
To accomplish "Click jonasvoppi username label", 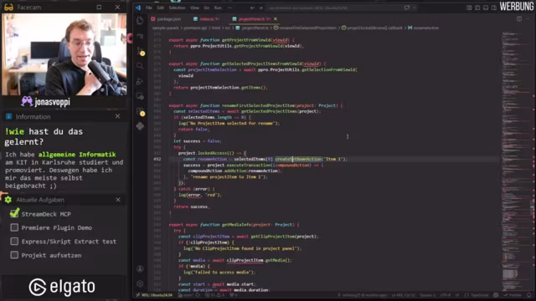I will (52, 102).
